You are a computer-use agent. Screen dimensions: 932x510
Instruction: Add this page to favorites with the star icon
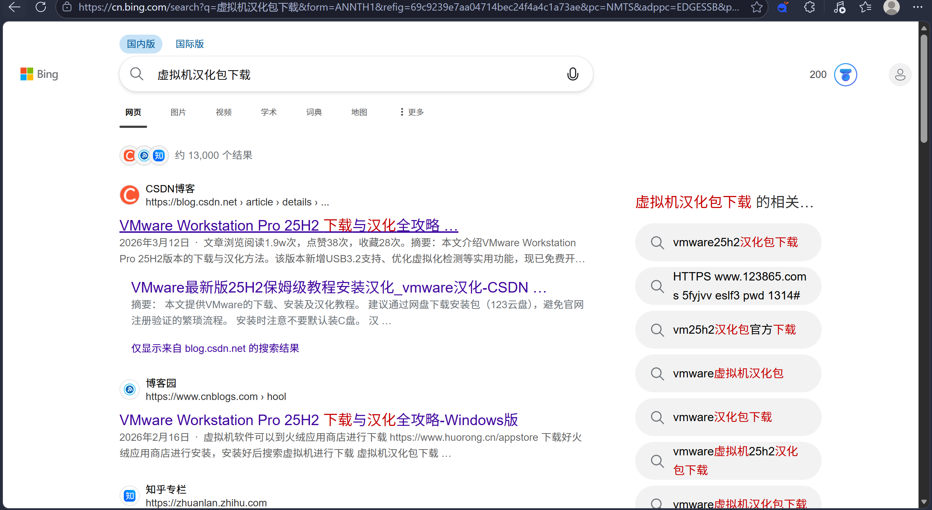(756, 7)
